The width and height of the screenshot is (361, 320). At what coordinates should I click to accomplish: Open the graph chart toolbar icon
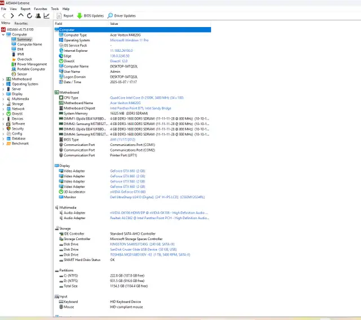pos(46,16)
